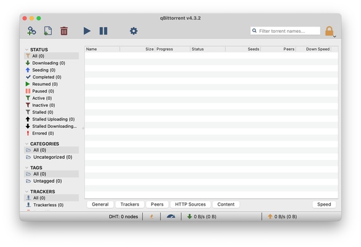Image resolution: width=361 pixels, height=247 pixels.
Task: Click the Add torrent link icon
Action: 32,31
